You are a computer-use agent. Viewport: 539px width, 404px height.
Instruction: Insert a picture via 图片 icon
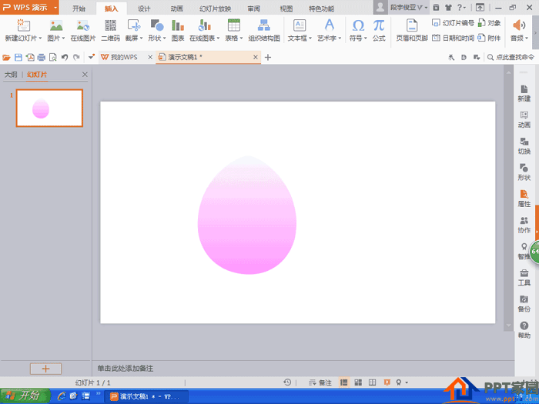pyautogui.click(x=56, y=25)
